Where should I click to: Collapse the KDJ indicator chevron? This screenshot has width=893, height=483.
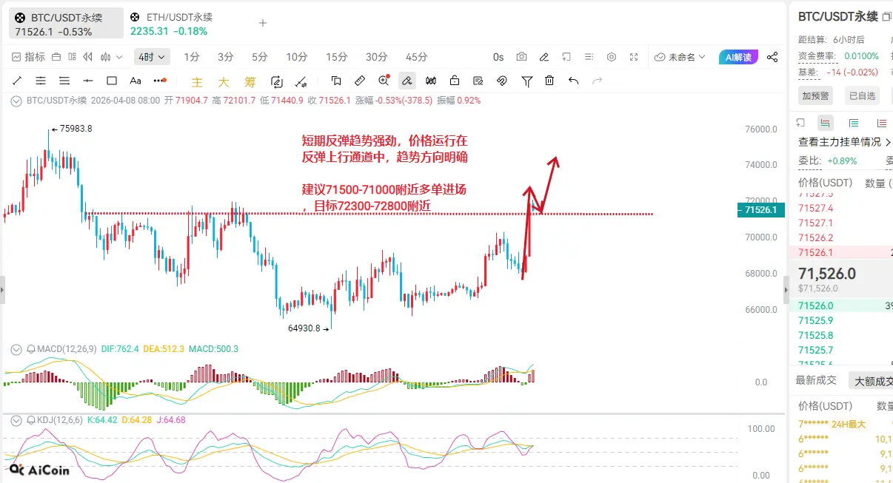(16, 419)
